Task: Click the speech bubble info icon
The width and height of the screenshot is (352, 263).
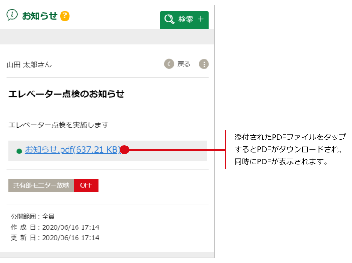Action: 12,15
